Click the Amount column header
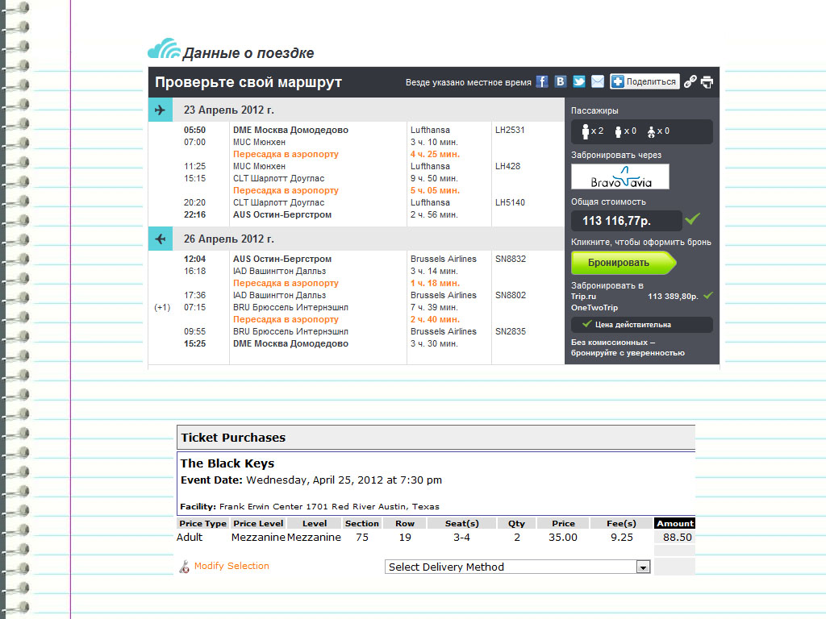Image resolution: width=826 pixels, height=619 pixels. 674,523
